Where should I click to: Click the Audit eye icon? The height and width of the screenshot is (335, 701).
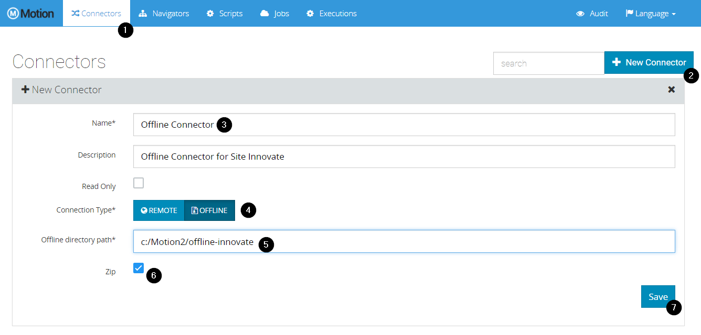[580, 14]
